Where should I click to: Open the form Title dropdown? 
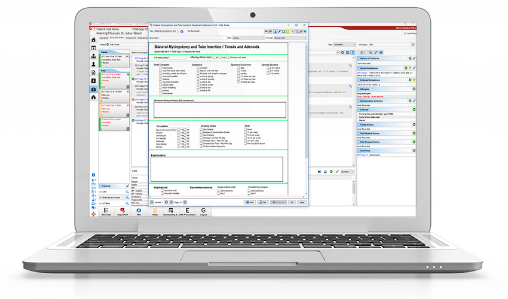pyautogui.click(x=166, y=31)
